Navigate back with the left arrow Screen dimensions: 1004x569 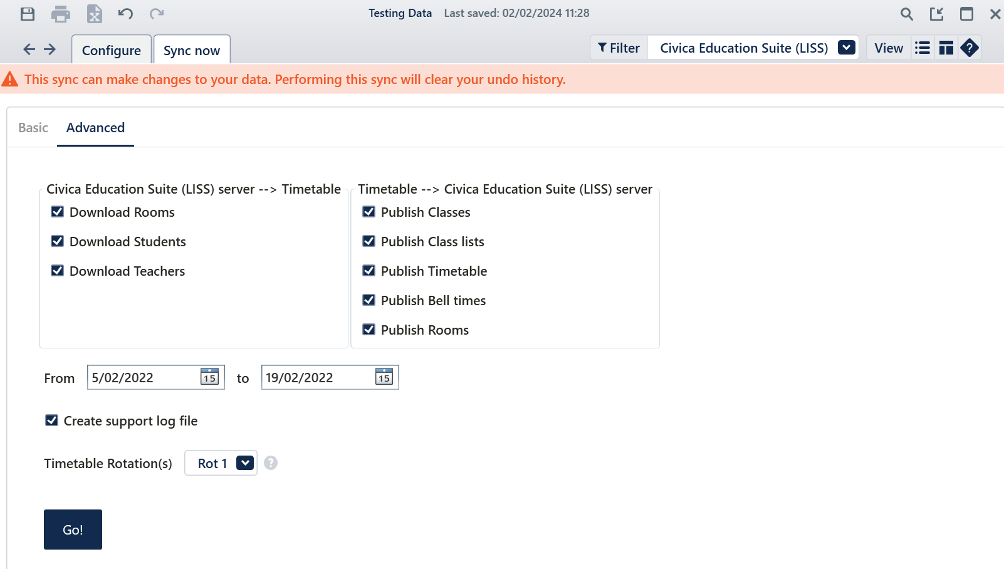(x=29, y=49)
